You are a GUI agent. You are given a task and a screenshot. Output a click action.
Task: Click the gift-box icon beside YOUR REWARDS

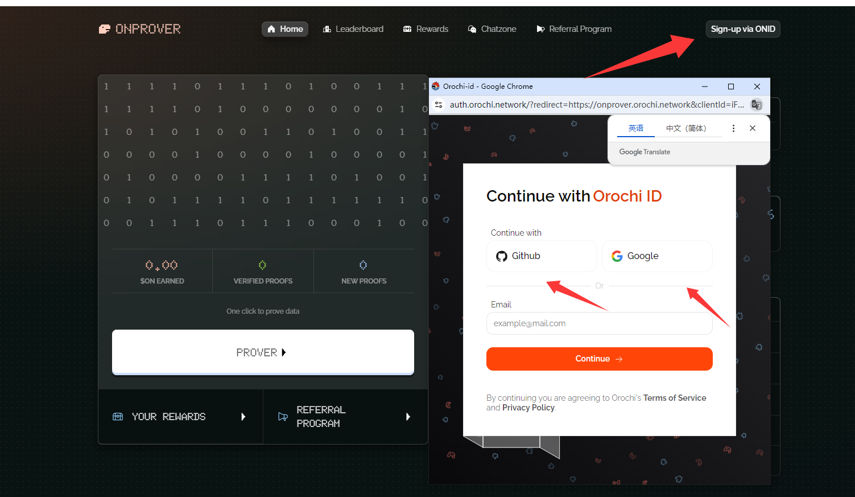tap(118, 416)
